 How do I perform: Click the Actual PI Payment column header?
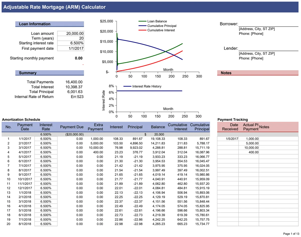(251, 127)
